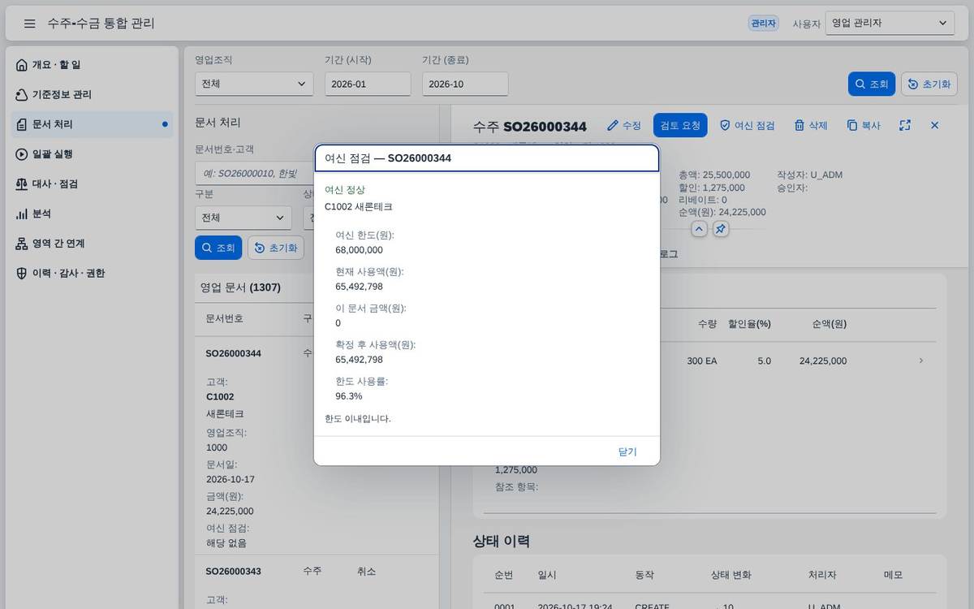Click the home icon beside 개요

[x=22, y=65]
